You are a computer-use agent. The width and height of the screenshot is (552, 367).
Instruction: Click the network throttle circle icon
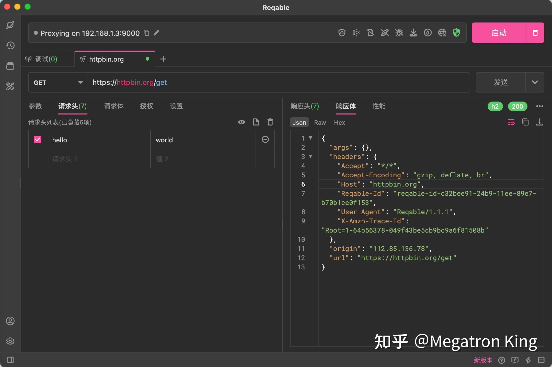tap(428, 33)
